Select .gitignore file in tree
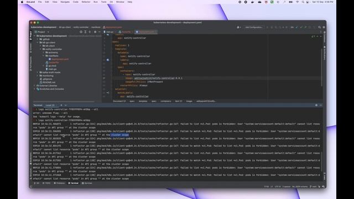The width and height of the screenshot is (354, 199). 47,79
